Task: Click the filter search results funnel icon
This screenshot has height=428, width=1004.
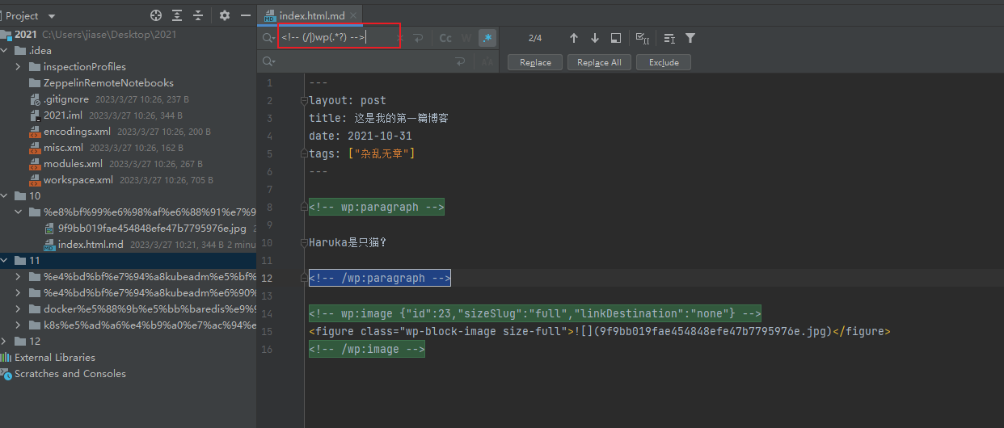Action: [690, 38]
